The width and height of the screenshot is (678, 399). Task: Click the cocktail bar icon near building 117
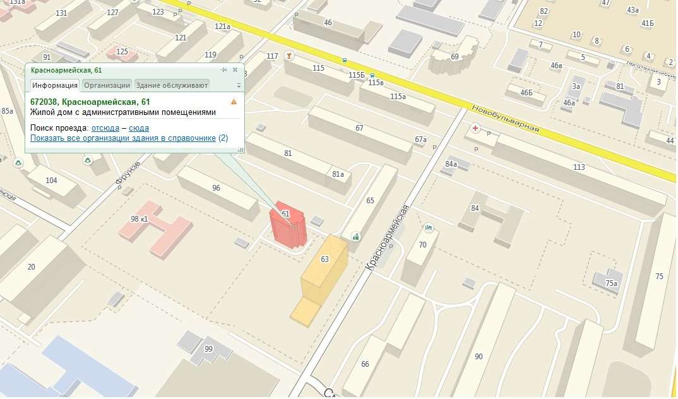289,56
